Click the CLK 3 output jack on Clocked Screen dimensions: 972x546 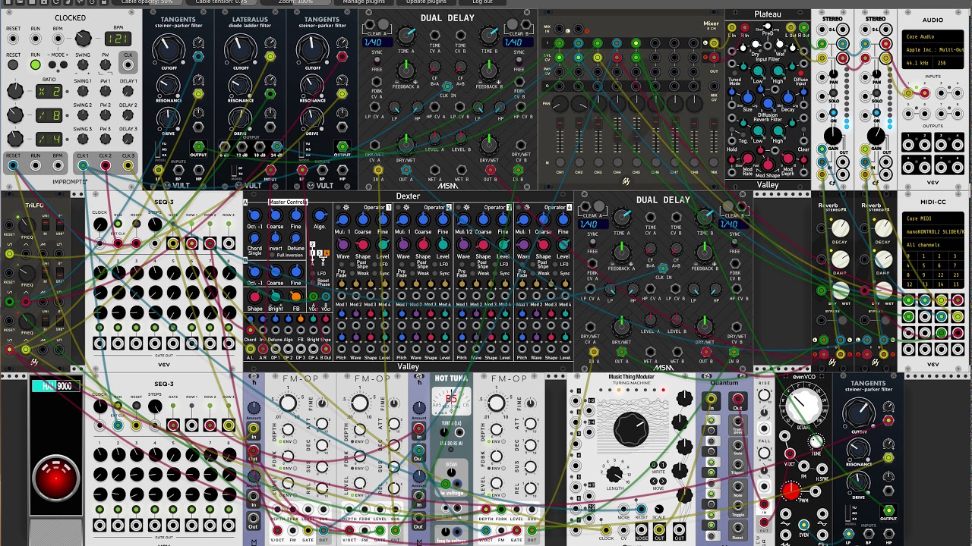point(128,165)
